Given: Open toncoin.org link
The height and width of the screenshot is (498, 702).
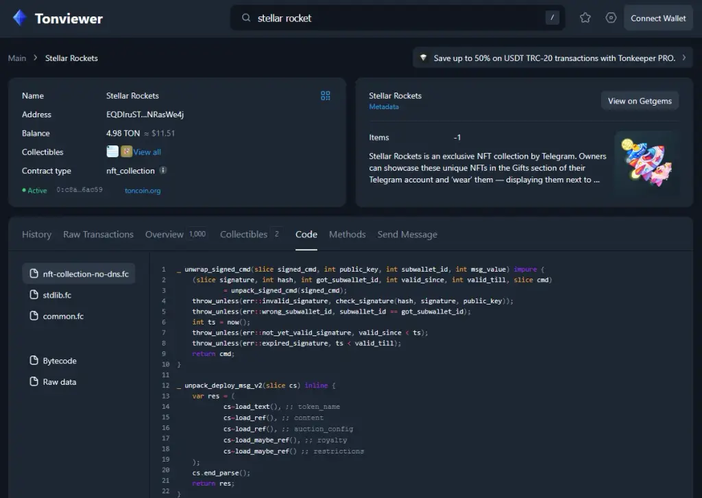Looking at the screenshot, I should [x=143, y=191].
